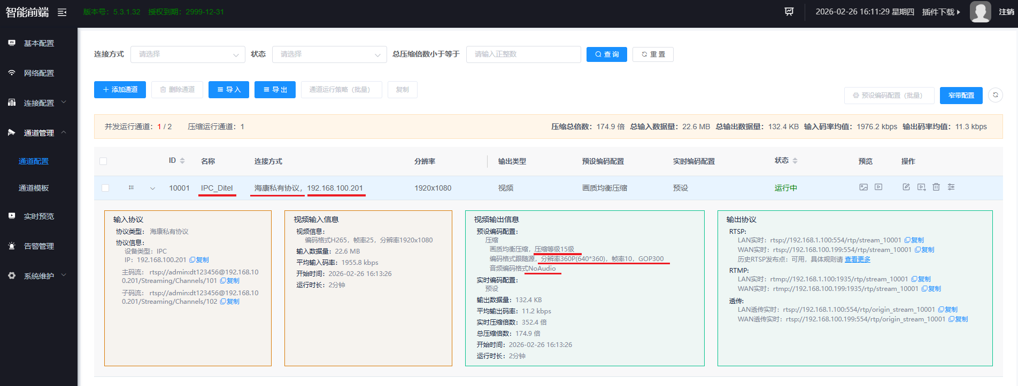The width and height of the screenshot is (1018, 386).
Task: Open 网络配置 in the sidebar
Action: 38,73
